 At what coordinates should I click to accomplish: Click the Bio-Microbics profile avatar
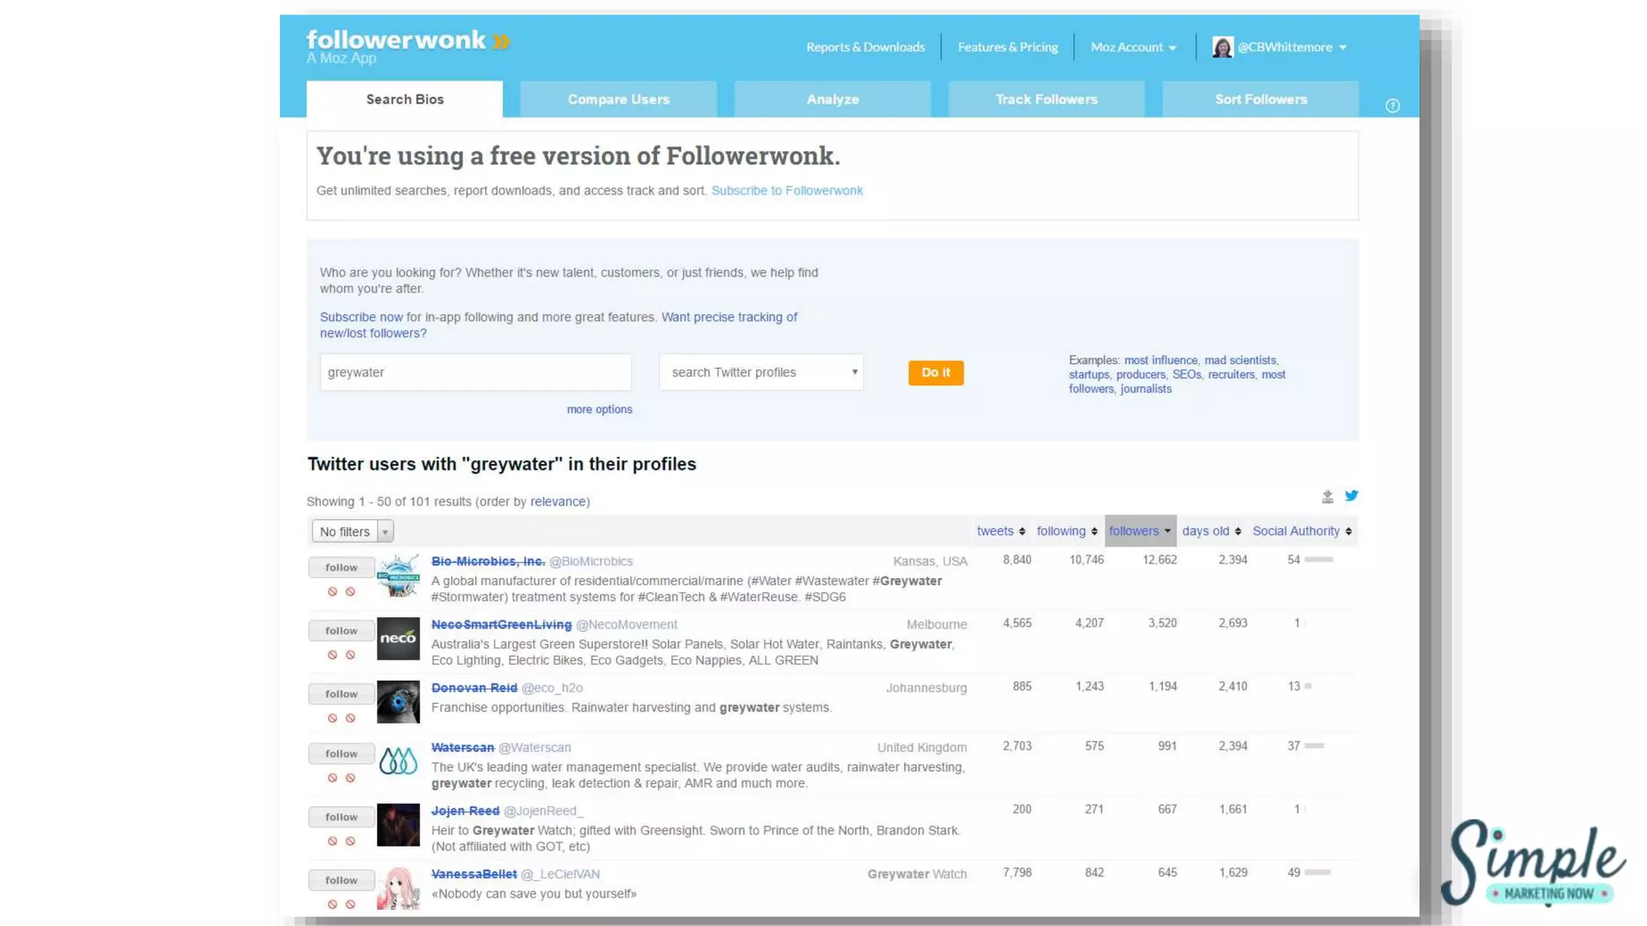(398, 576)
